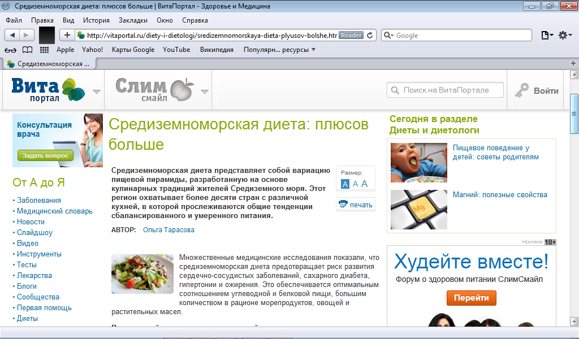Open Диеты in the left menu
The height and width of the screenshot is (339, 579).
point(27,318)
